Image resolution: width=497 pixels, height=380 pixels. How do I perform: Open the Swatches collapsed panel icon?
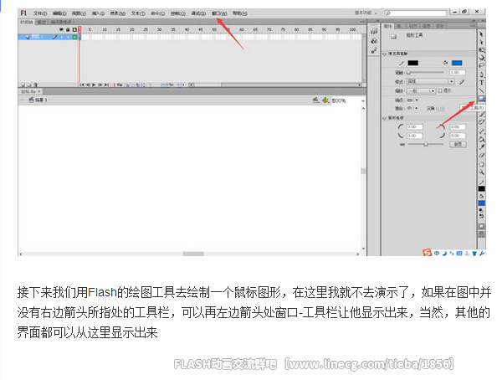(x=374, y=41)
